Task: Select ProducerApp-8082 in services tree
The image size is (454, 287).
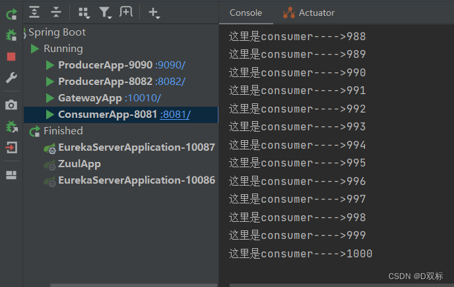Action: (x=105, y=82)
